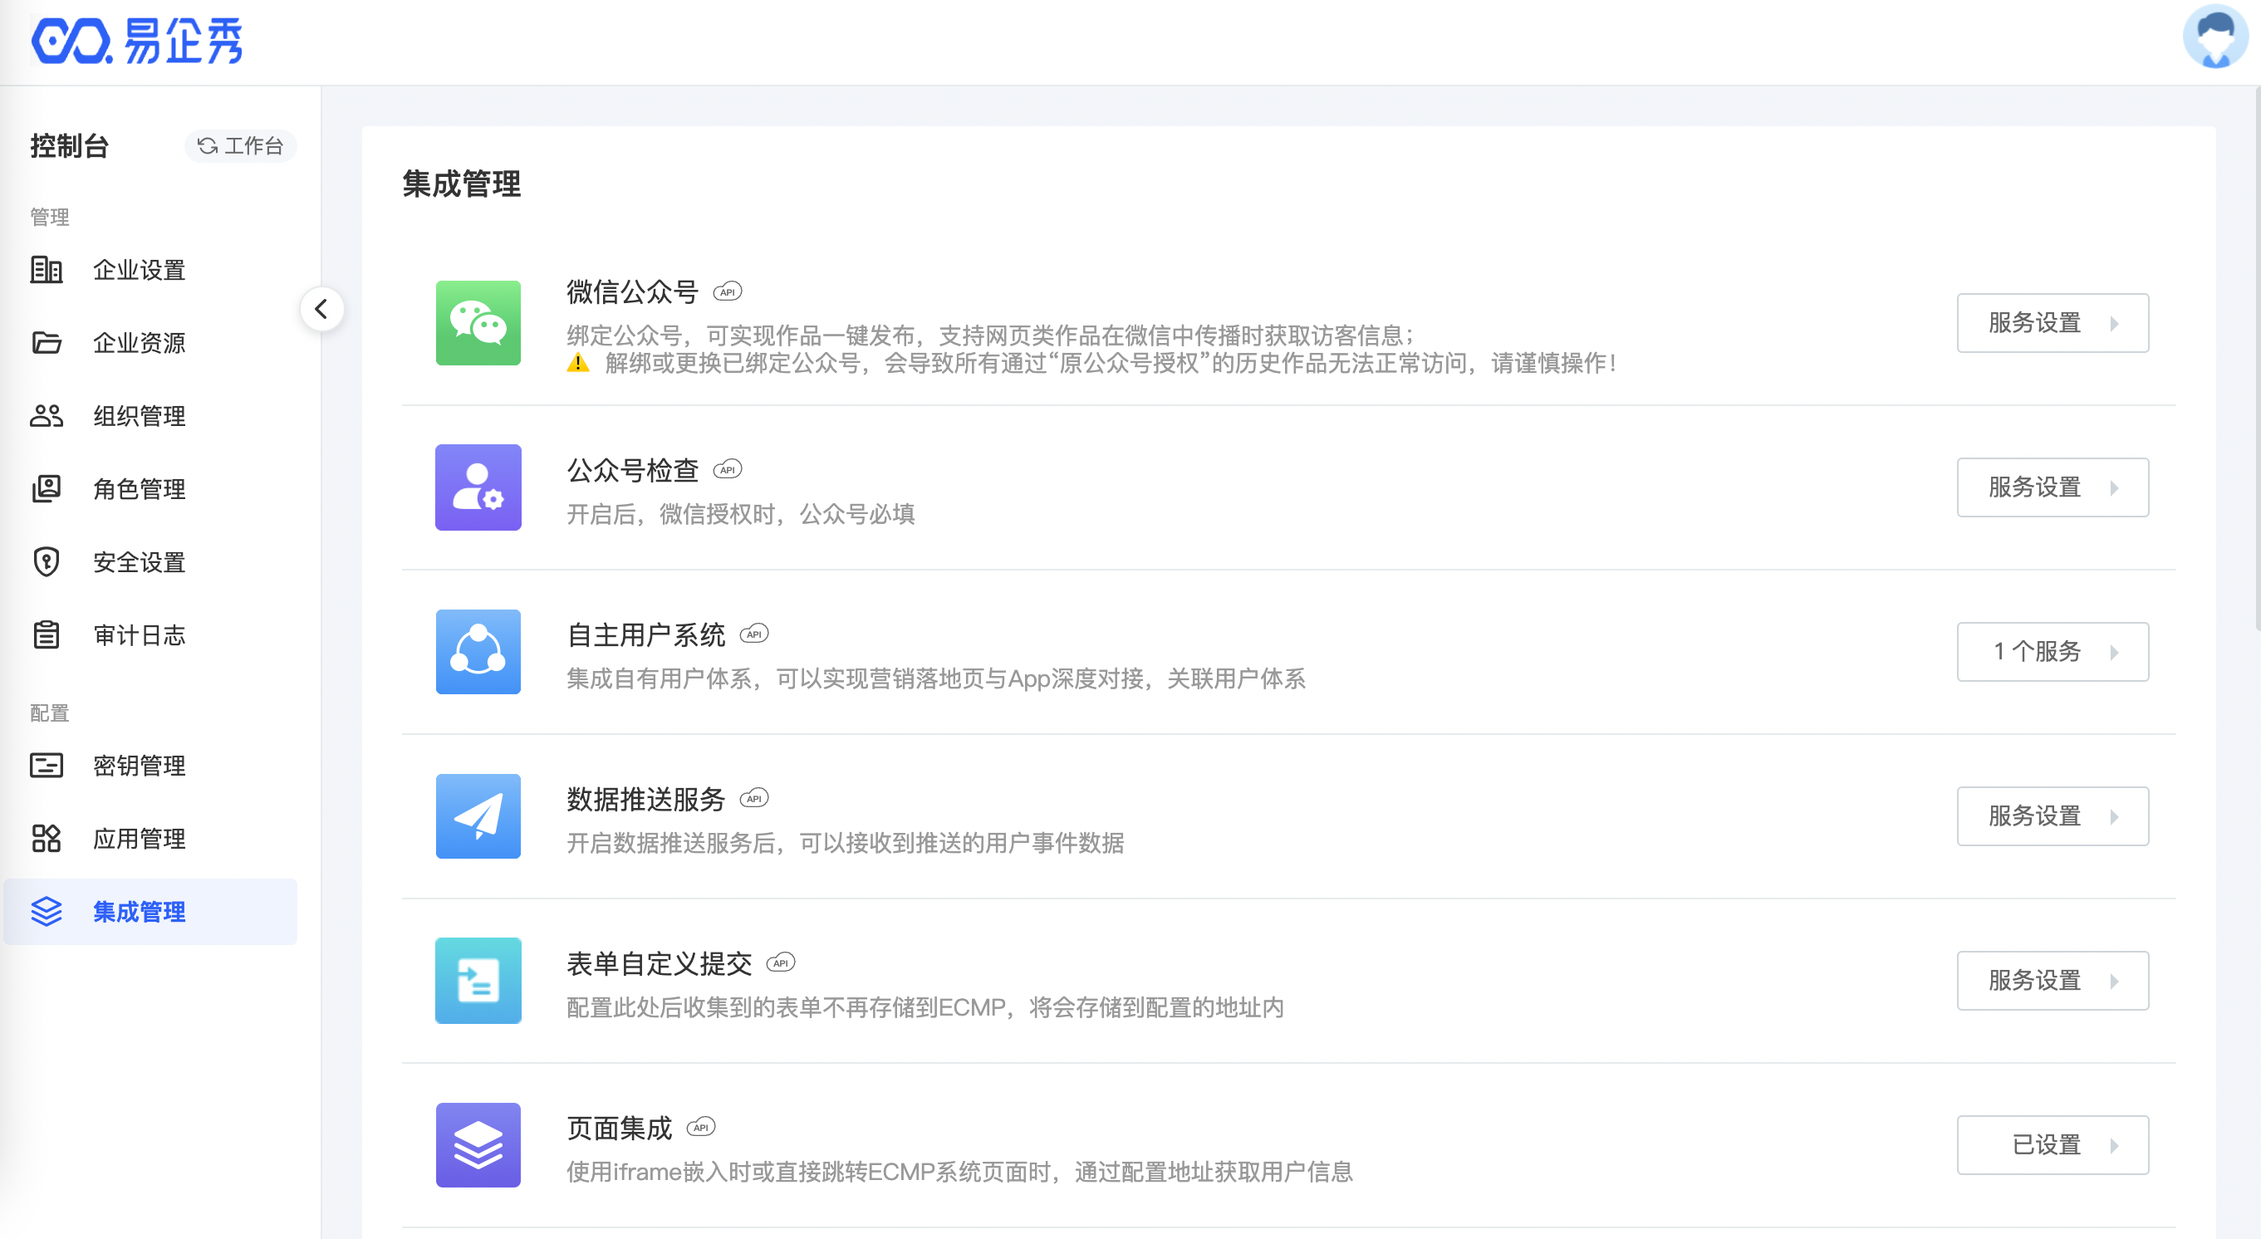Switch to 工作台 workspace
The image size is (2261, 1239).
tap(239, 145)
